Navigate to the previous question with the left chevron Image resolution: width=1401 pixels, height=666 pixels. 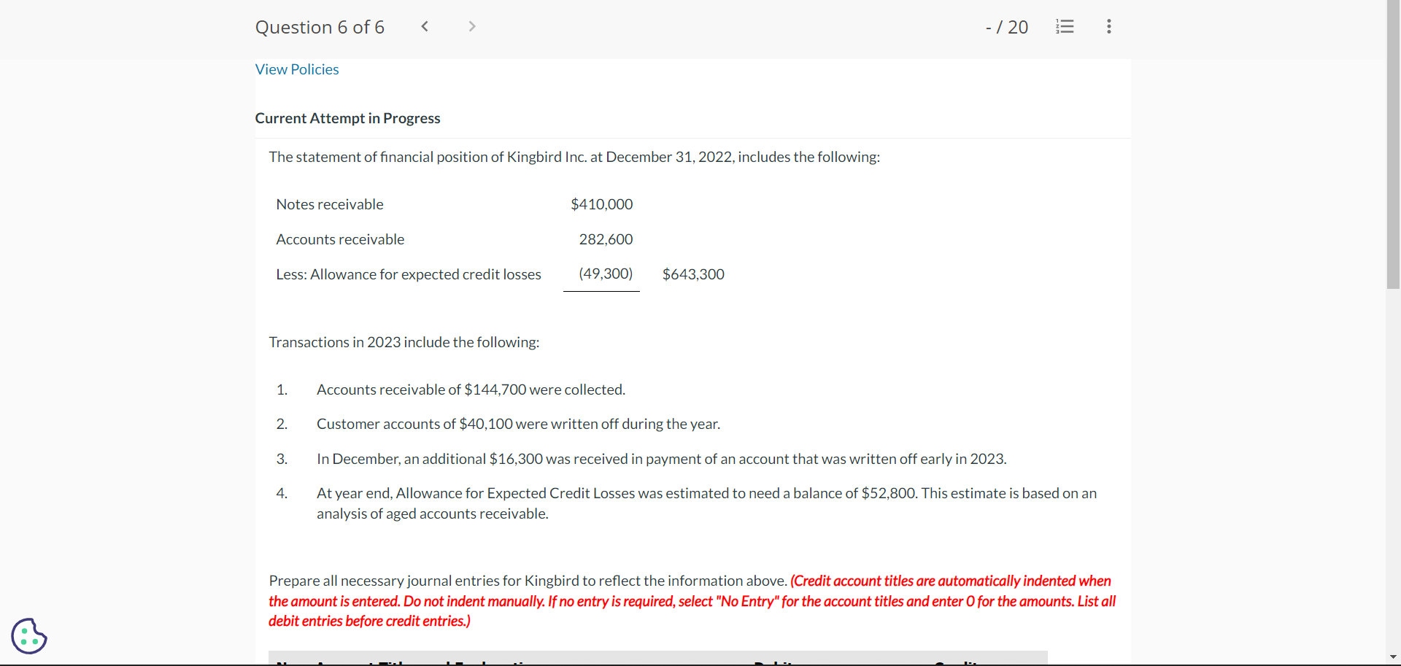point(425,26)
